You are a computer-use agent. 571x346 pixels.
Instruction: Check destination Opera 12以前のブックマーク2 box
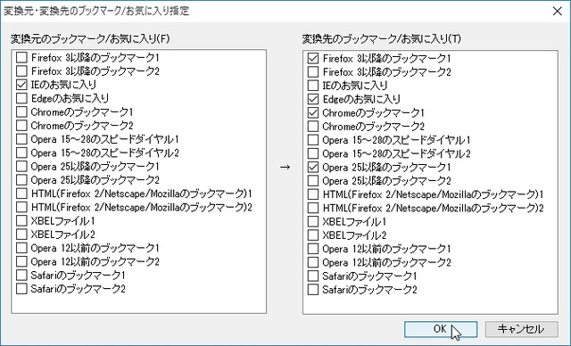click(313, 262)
